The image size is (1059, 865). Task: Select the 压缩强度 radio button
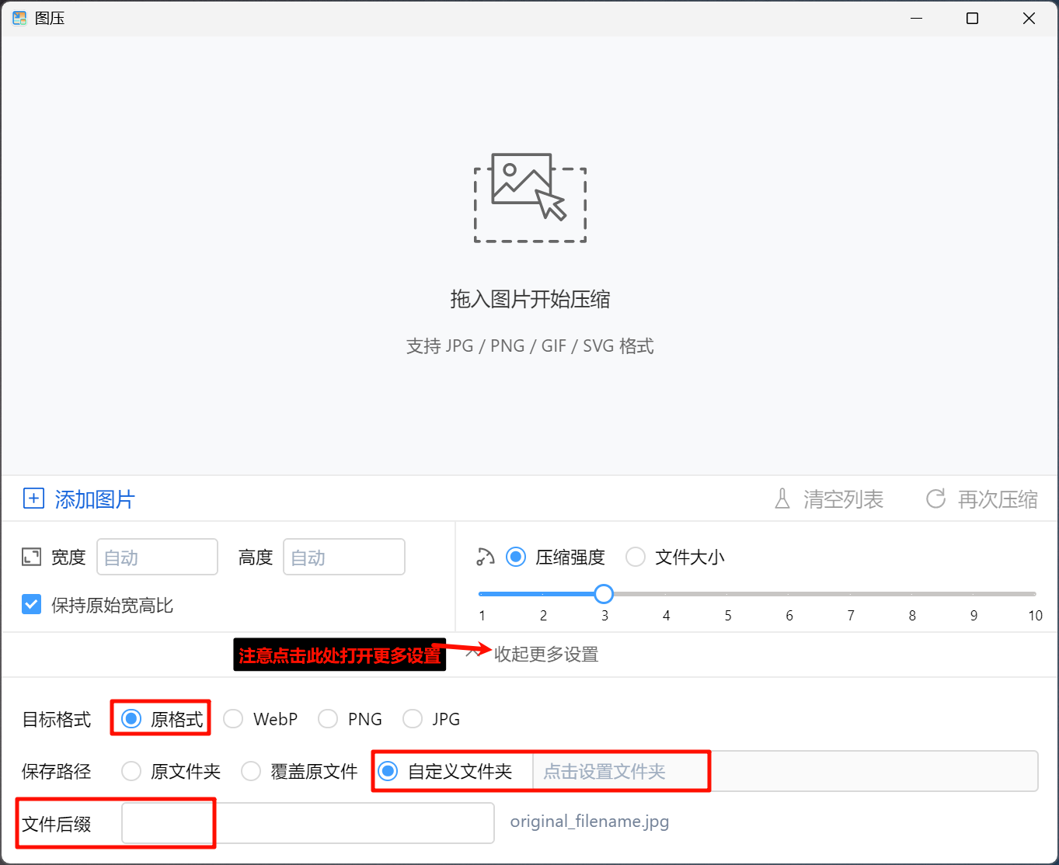click(x=516, y=557)
